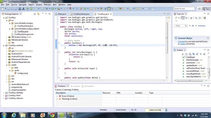Click Synchronize Changed icon in Task List
This screenshot has width=211, height=118.
[204, 18]
